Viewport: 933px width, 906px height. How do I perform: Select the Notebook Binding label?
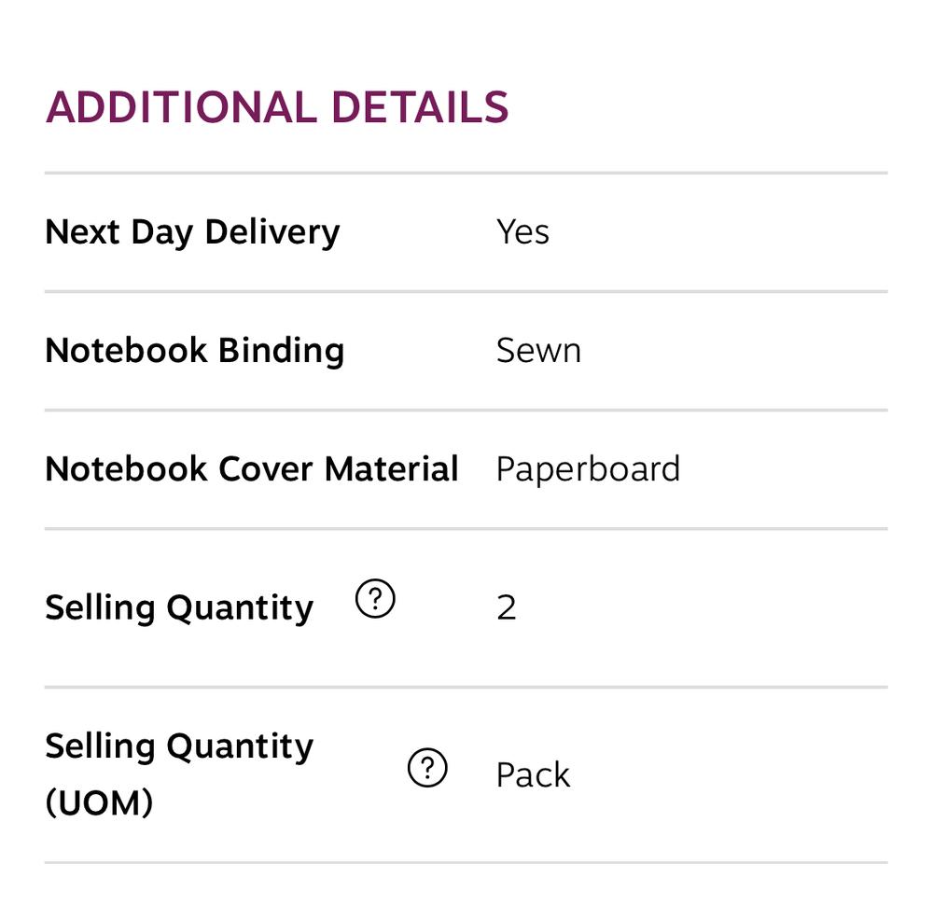point(195,351)
